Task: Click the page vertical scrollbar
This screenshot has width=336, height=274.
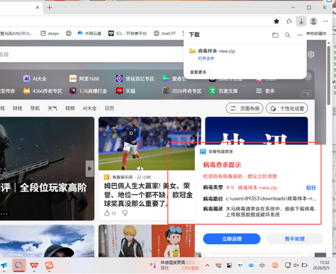Action: tap(328, 75)
